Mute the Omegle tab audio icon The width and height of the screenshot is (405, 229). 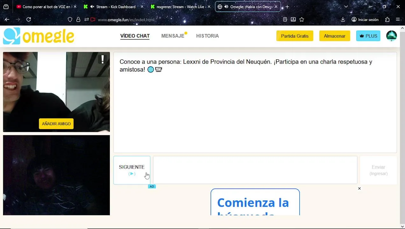click(226, 7)
